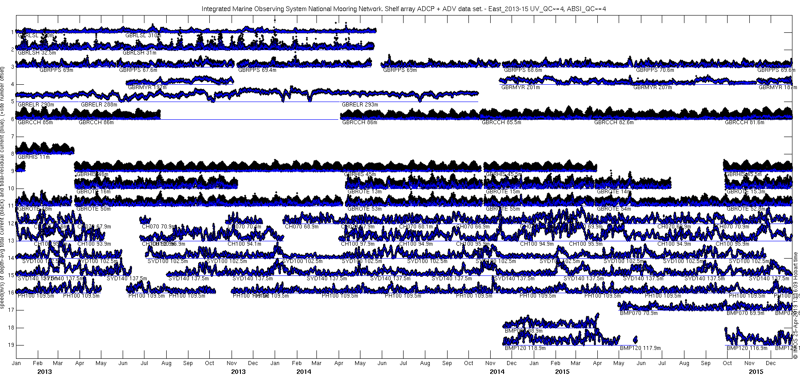Click the "GBROTE 13m" label
This screenshot has height=377, width=800.
click(364, 192)
